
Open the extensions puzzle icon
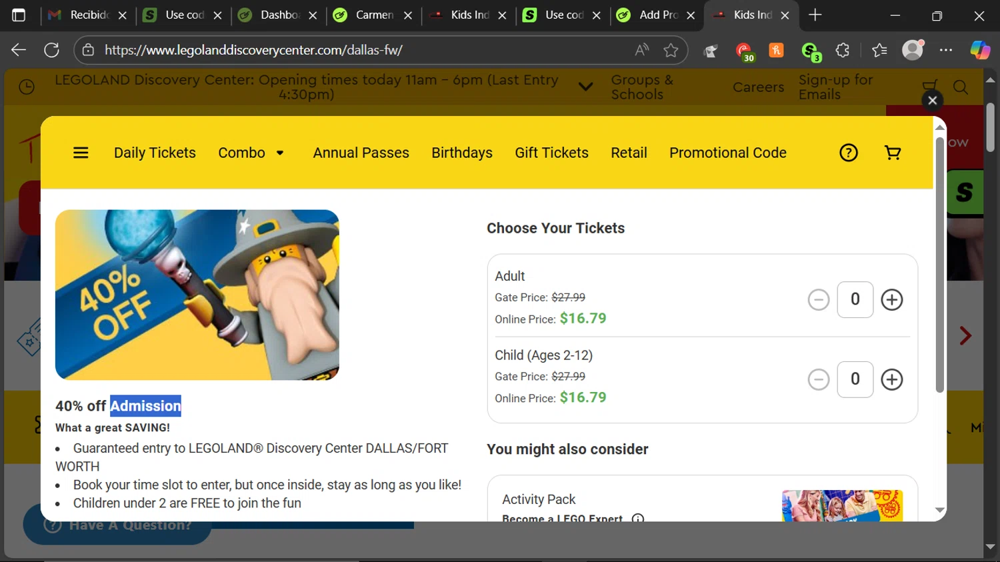click(x=843, y=50)
